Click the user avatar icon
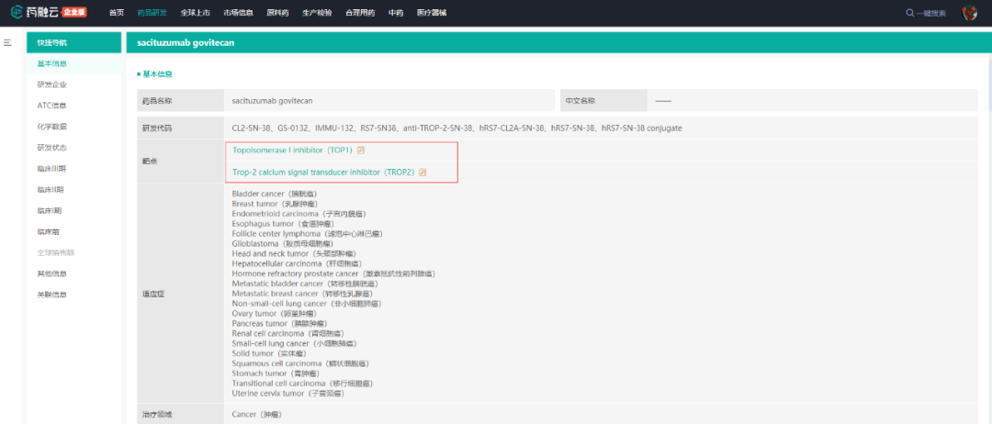The image size is (992, 424). (969, 13)
